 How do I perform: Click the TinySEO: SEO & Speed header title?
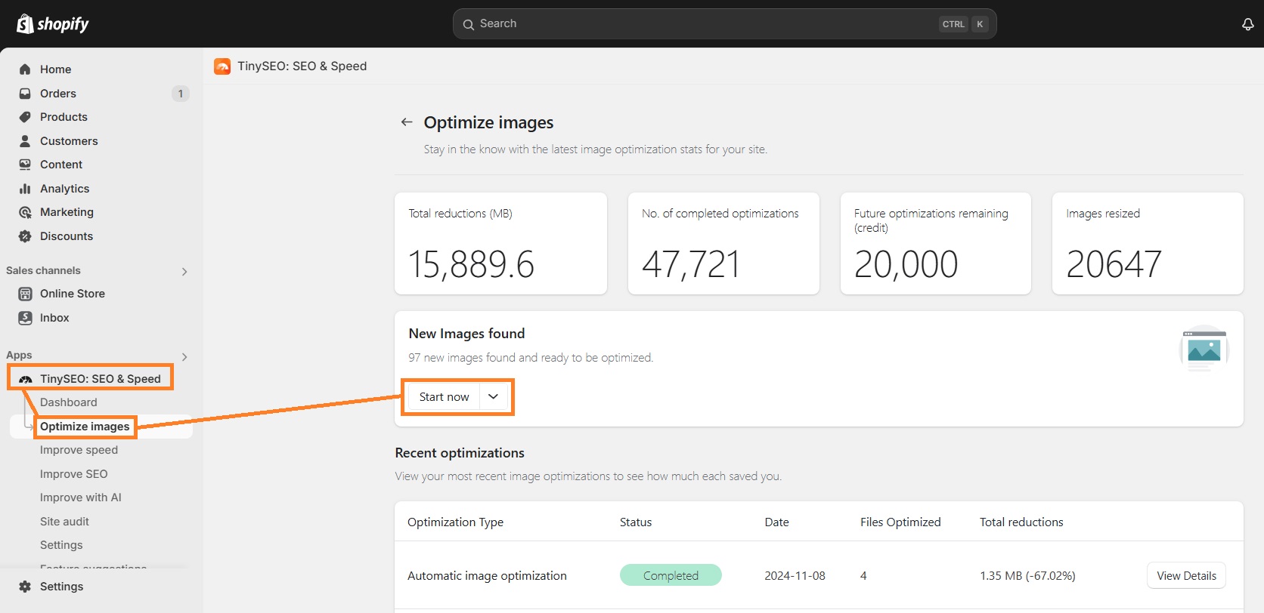[x=302, y=66]
